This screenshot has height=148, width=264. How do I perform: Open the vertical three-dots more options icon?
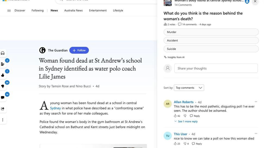click(x=3, y=120)
